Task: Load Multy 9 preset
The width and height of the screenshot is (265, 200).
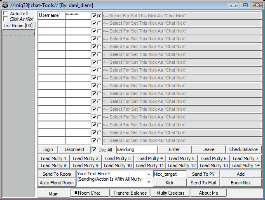Action: tap(85, 165)
